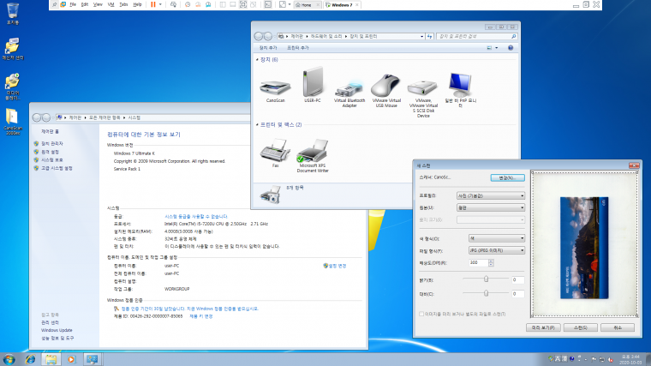Click the brightness value input field
Image resolution: width=651 pixels, height=366 pixels.
coord(517,280)
